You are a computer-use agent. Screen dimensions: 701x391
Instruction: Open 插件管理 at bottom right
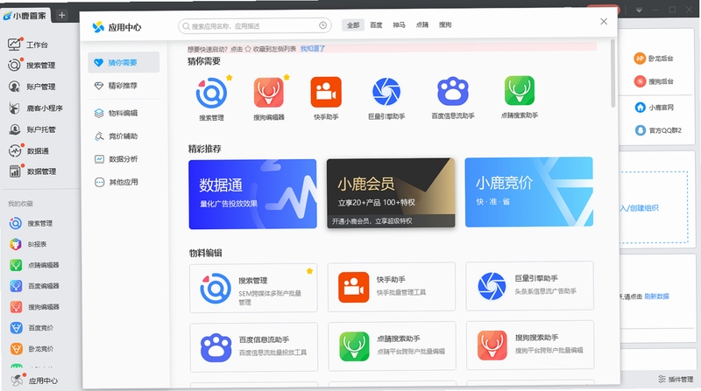676,379
